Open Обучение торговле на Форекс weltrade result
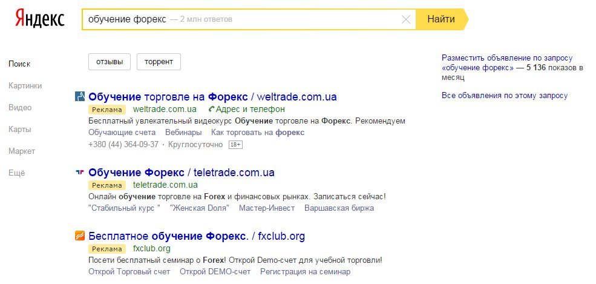Screen dimensions: 596x284 (212, 96)
